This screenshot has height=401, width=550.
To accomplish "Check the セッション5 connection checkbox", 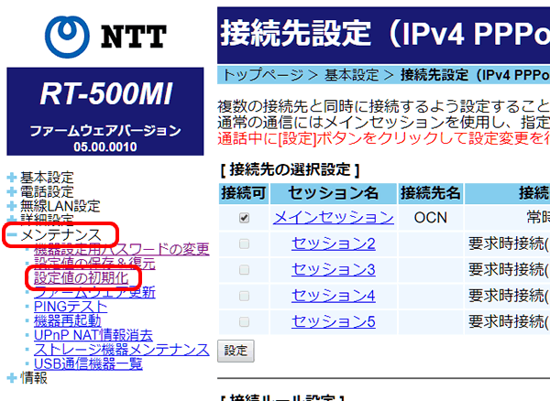I will (x=243, y=321).
